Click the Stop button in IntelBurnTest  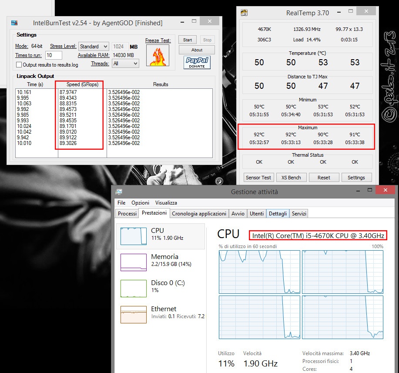[207, 40]
